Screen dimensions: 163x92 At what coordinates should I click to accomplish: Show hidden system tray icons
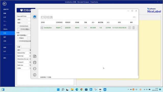coord(128,89)
